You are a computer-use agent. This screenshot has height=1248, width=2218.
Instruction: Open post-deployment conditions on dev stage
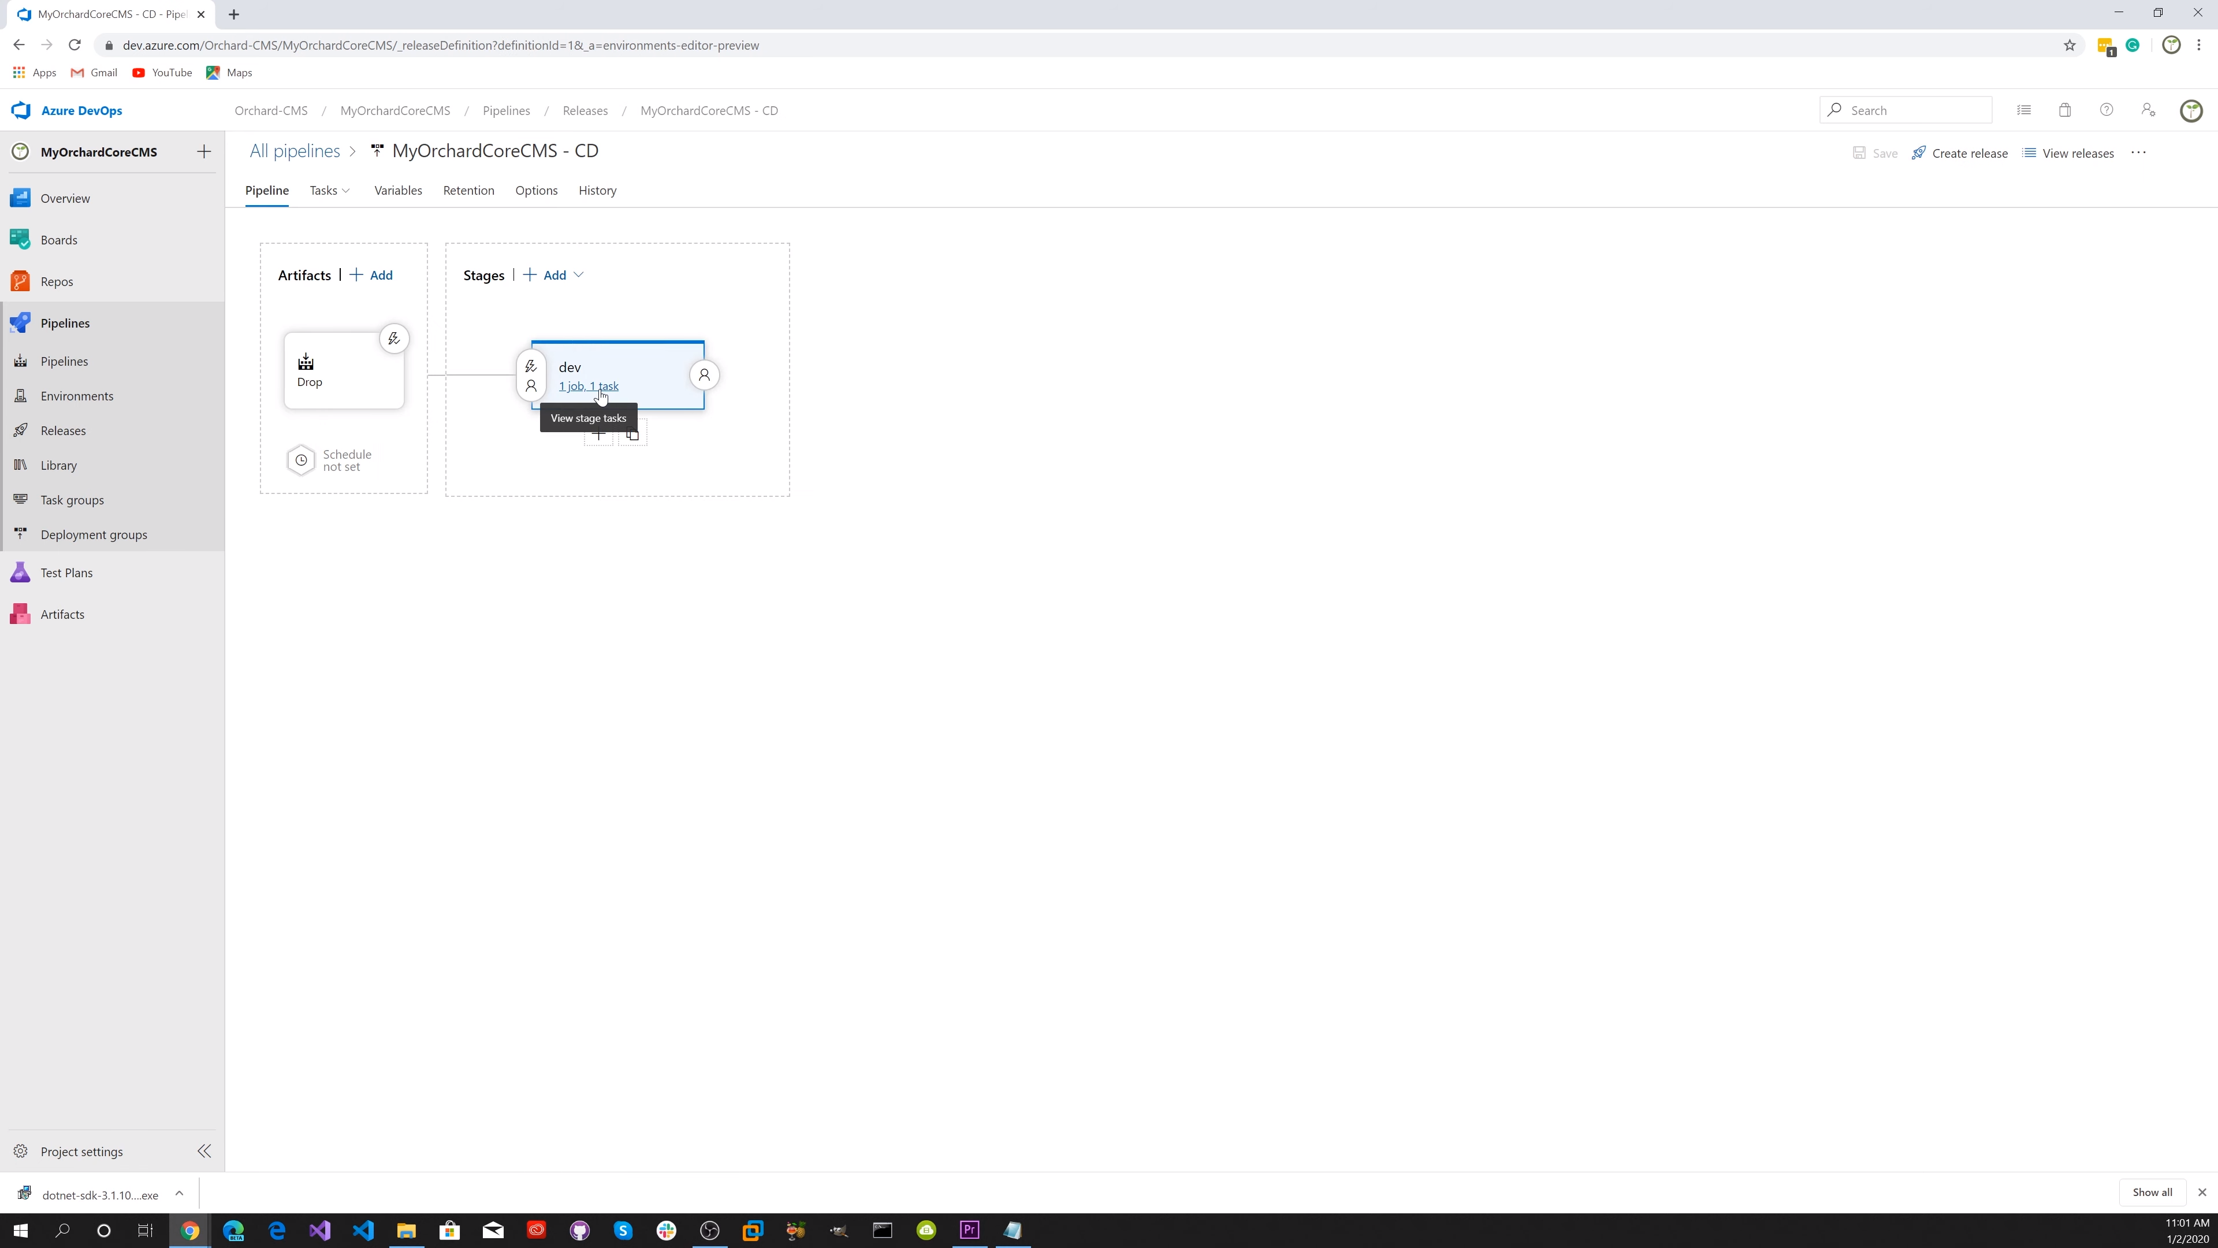[704, 374]
